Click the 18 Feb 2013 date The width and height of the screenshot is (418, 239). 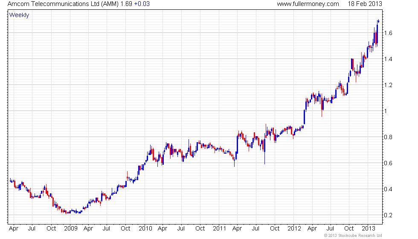pyautogui.click(x=365, y=4)
